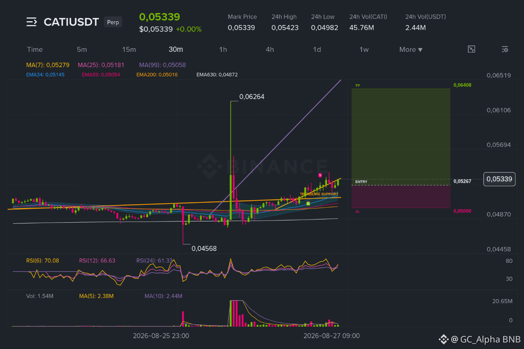Click the current price tag 0,05339 on axis
Viewport: 524px width, 349px height.
point(499,179)
